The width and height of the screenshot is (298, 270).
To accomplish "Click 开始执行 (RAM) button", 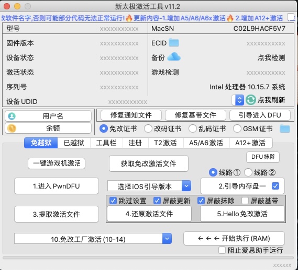I will point(234,238).
